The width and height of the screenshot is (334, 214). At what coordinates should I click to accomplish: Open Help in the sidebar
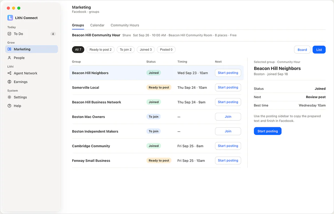click(32, 106)
